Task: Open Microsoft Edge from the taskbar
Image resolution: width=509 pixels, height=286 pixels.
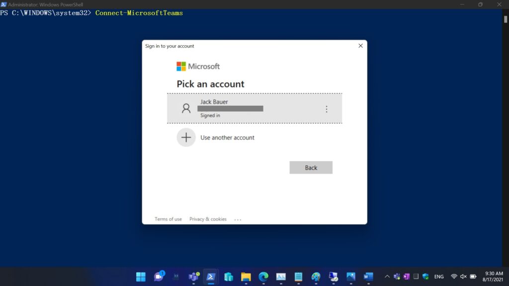Action: pyautogui.click(x=263, y=277)
